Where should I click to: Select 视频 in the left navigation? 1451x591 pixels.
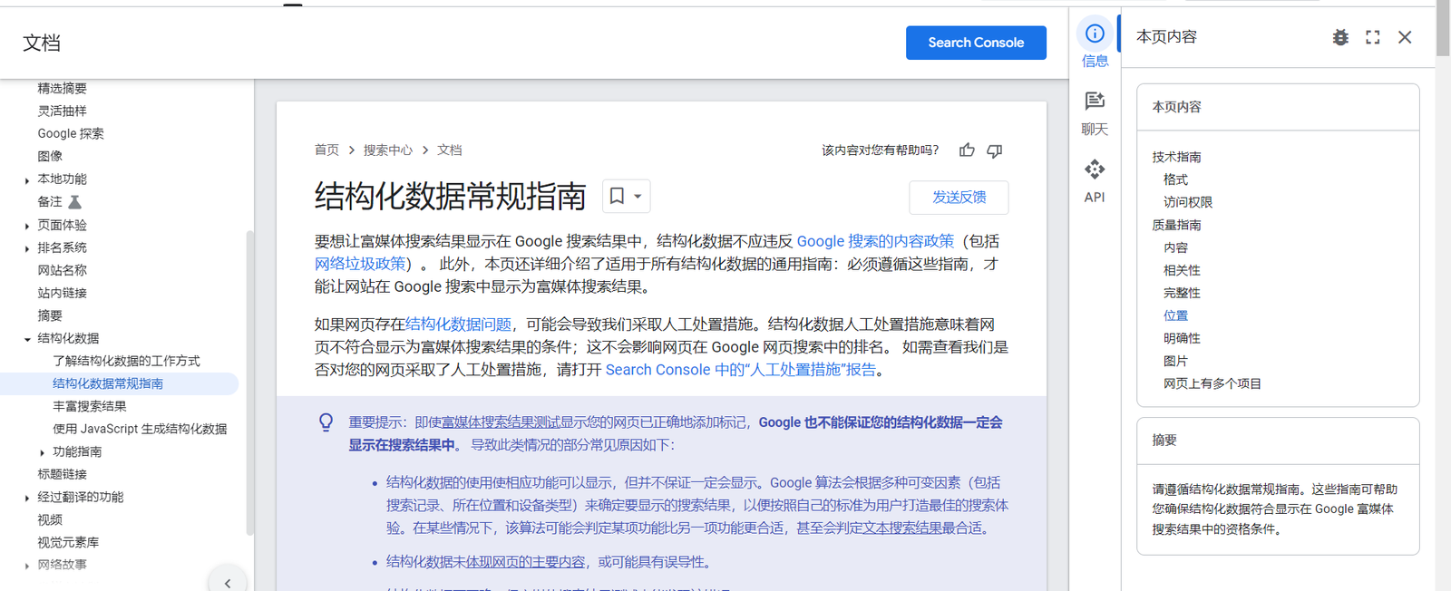coord(50,519)
